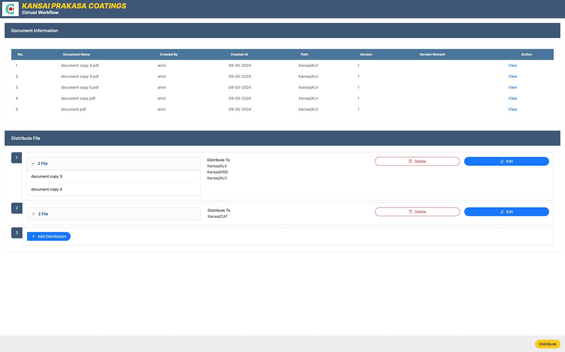Click the trash icon in second Delete button
The width and height of the screenshot is (565, 352).
click(x=410, y=212)
